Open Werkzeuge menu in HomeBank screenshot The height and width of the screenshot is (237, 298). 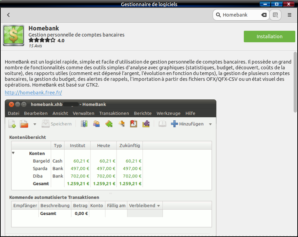pyautogui.click(x=168, y=113)
